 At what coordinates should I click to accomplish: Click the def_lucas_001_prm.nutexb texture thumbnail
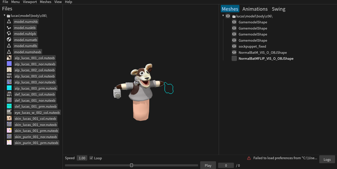(9, 106)
